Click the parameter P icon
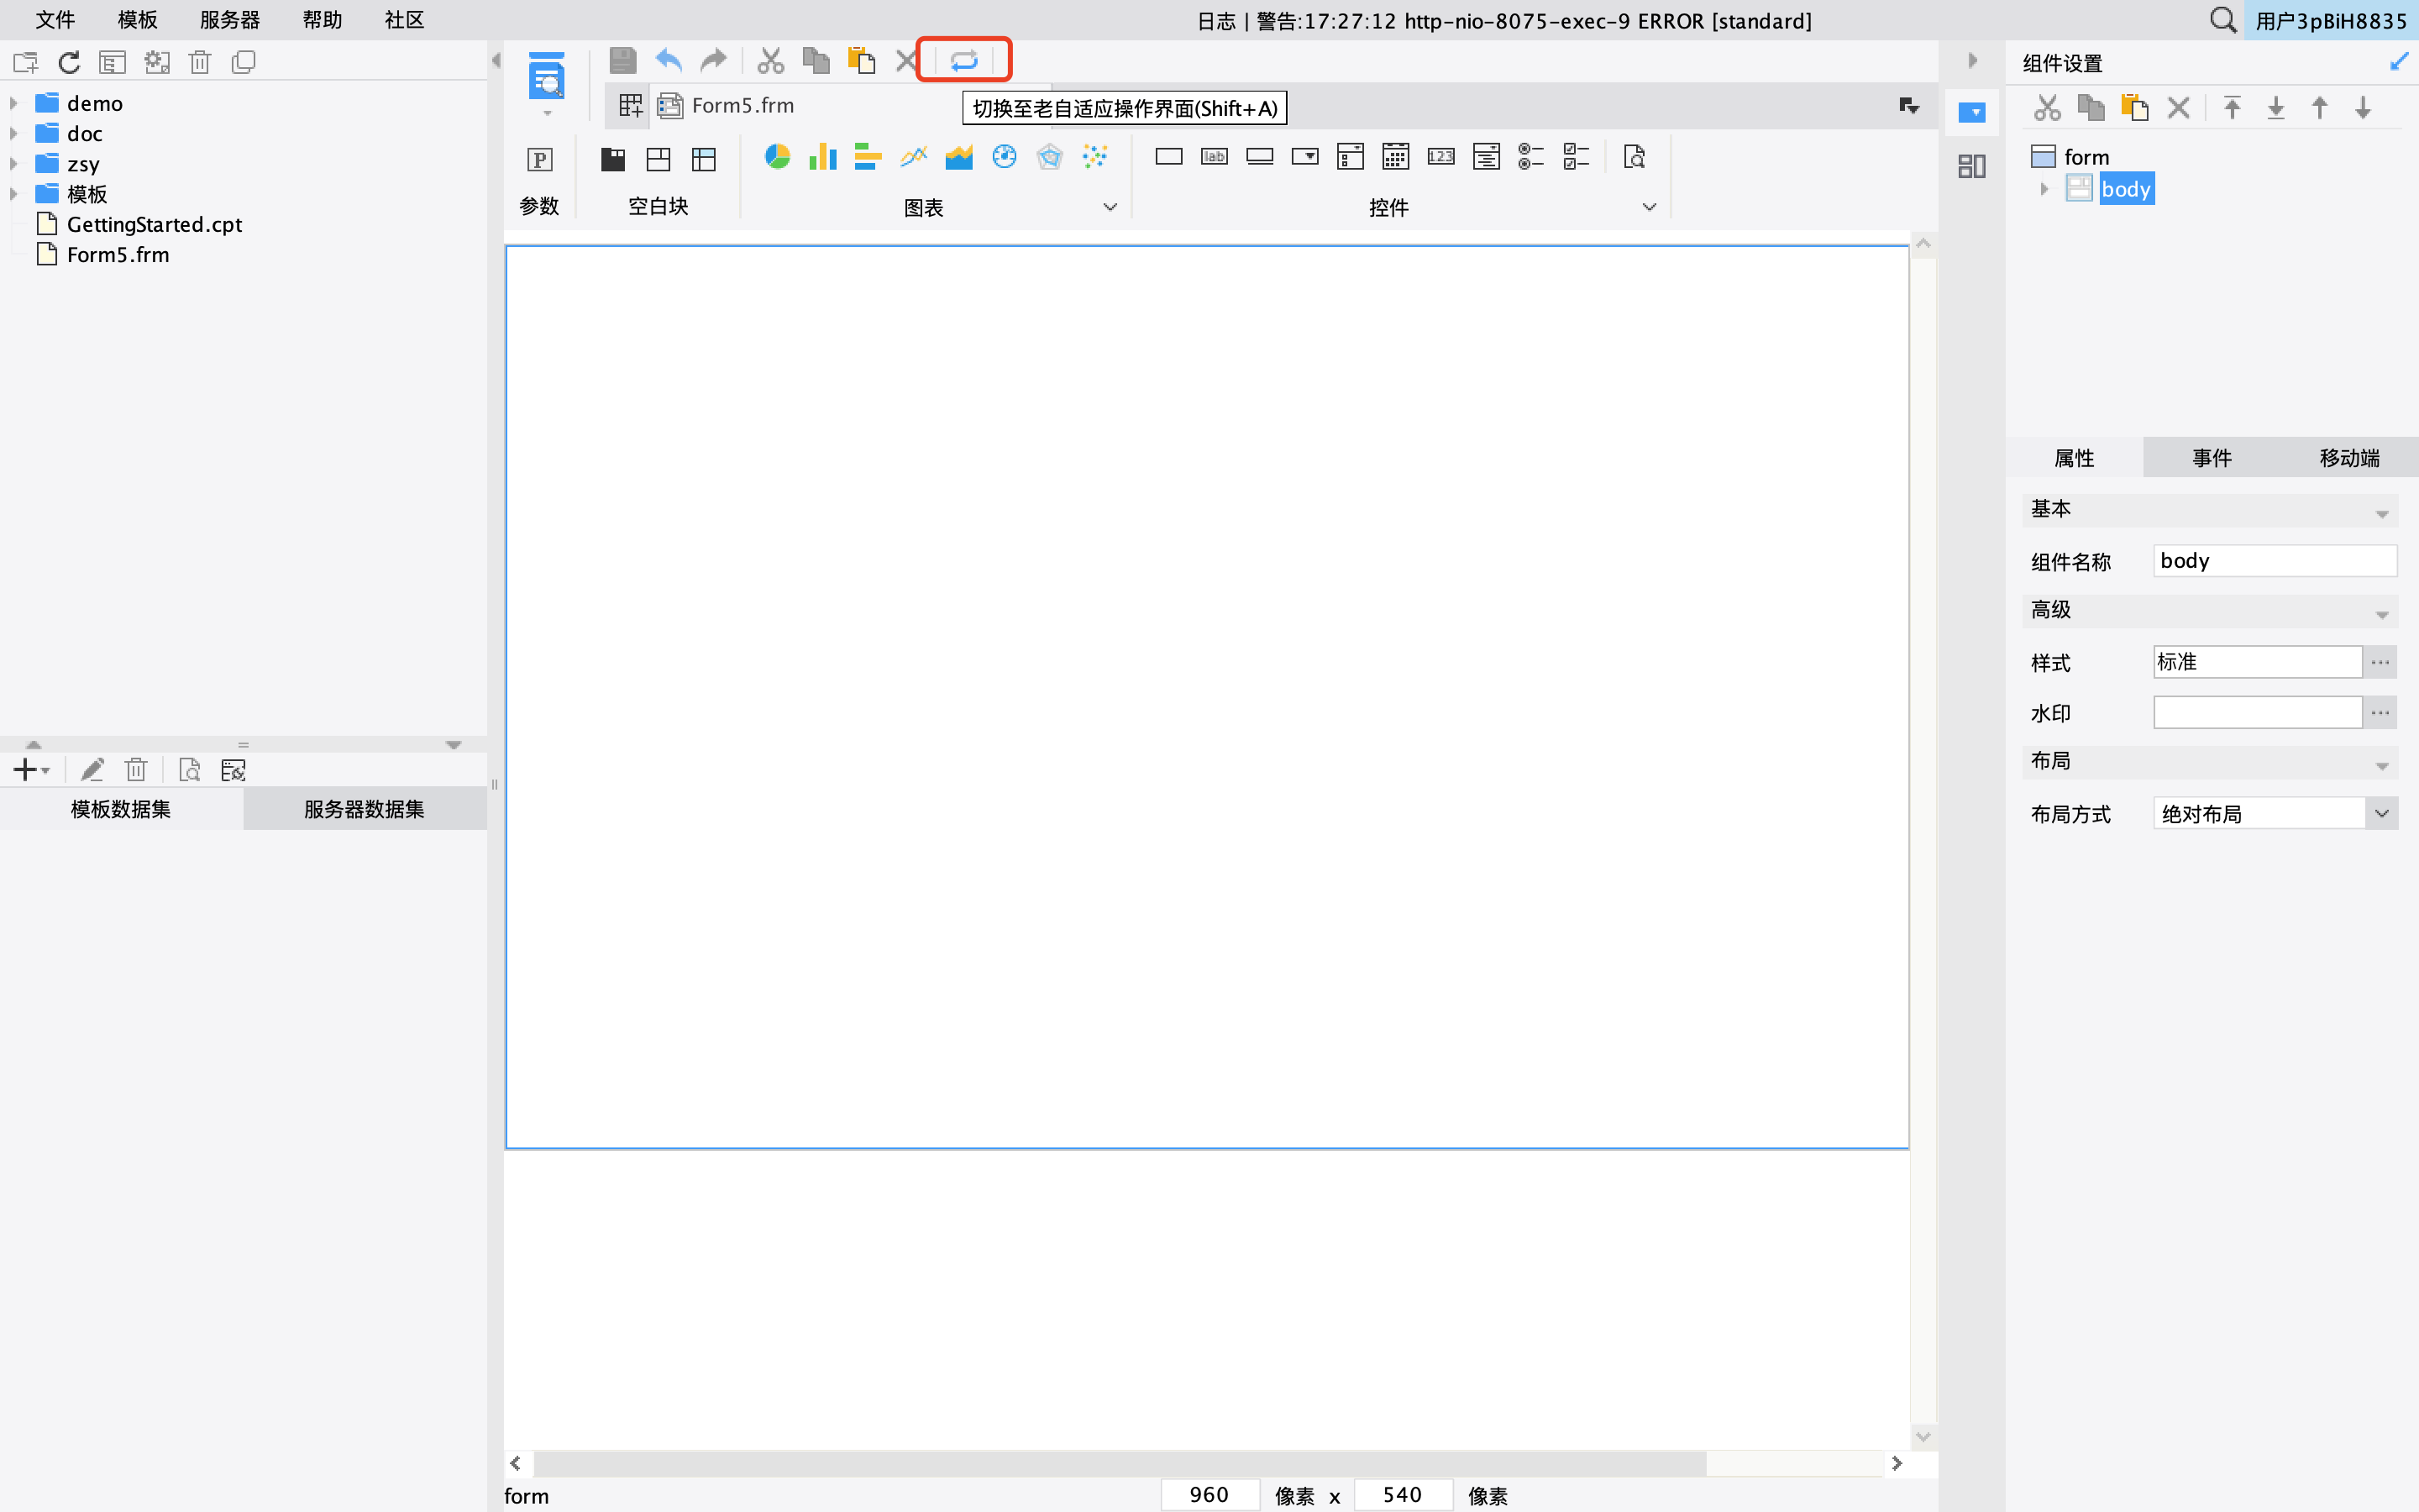Image resolution: width=2419 pixels, height=1512 pixels. pyautogui.click(x=540, y=159)
